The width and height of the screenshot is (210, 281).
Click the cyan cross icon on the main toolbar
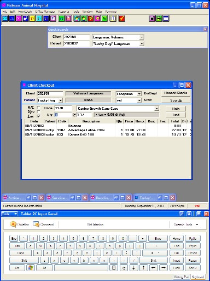[5, 19]
